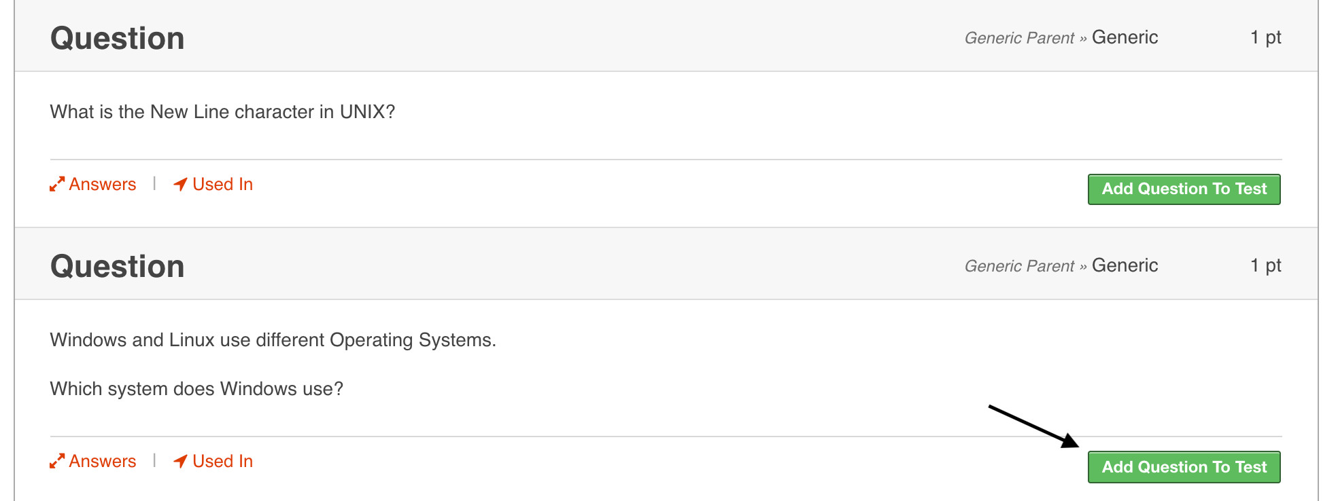
Task: Click the text "What is the New Line character in UNIX?"
Action: pyautogui.click(x=222, y=111)
